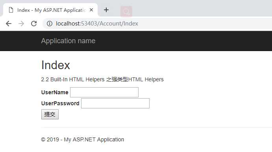Click the 提交 submit button

[50, 114]
